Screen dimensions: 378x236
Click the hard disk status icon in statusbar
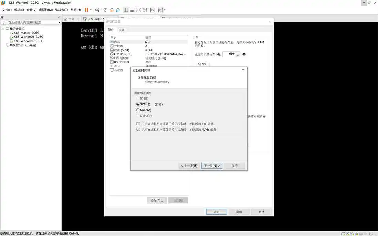click(343, 234)
